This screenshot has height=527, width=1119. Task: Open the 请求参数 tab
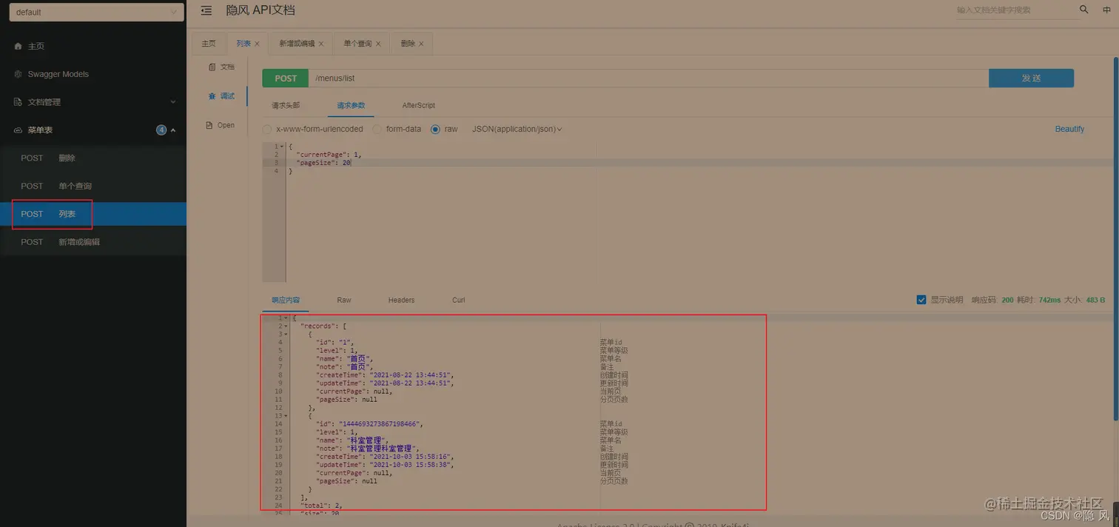click(351, 105)
